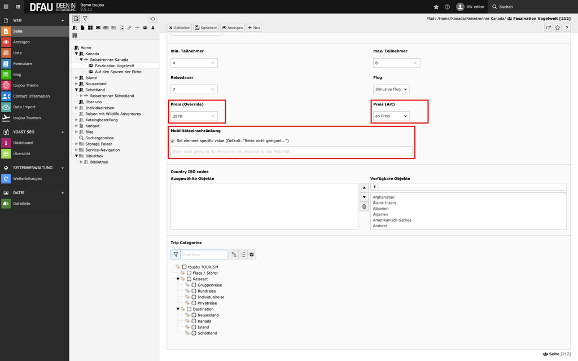
Task: Check the Gruppenreise category
Action: [194, 285]
